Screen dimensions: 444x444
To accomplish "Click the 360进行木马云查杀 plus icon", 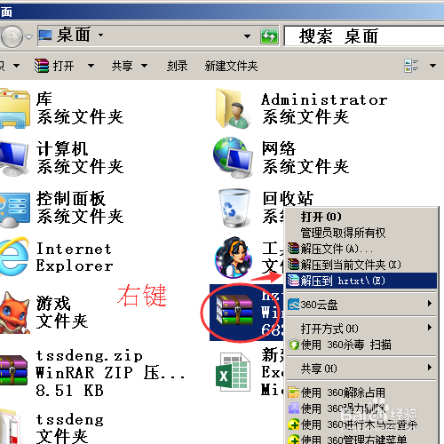I will [x=294, y=424].
